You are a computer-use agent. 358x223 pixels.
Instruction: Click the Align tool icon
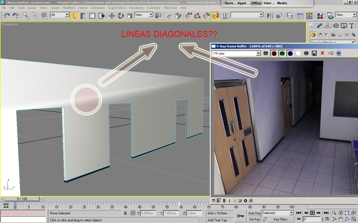pos(279,16)
